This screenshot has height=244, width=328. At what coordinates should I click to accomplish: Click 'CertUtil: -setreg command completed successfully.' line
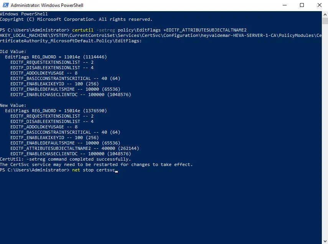point(66,159)
